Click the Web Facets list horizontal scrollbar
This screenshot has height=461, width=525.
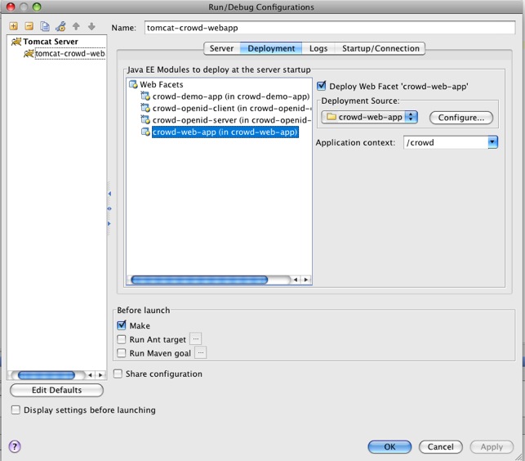(x=199, y=280)
